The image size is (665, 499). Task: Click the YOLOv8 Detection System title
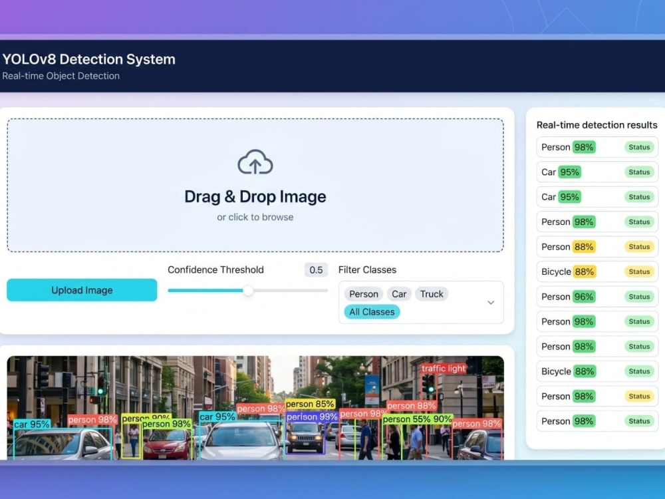(88, 59)
